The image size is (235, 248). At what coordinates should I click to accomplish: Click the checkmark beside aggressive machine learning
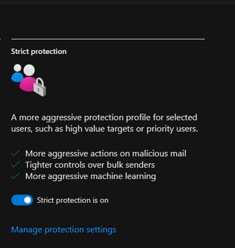[x=16, y=176]
